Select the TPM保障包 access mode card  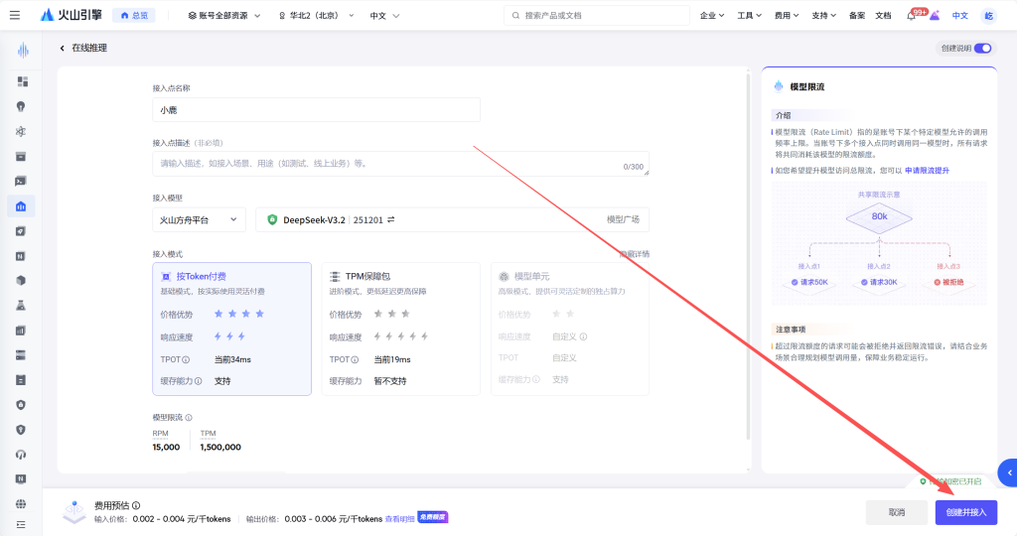tap(400, 329)
